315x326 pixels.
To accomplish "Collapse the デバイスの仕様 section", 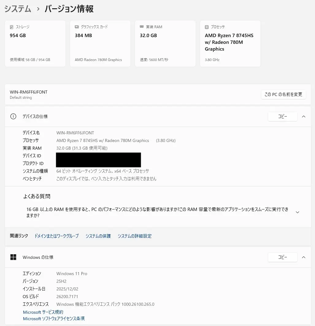I will tap(304, 116).
